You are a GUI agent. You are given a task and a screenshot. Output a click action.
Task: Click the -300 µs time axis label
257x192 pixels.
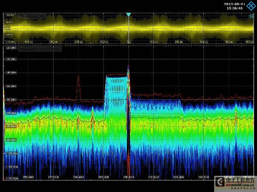pos(54,42)
